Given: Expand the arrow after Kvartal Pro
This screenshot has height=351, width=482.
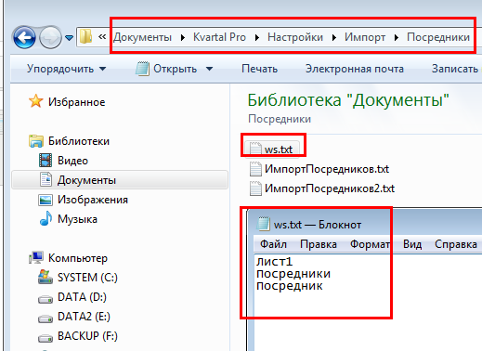Looking at the screenshot, I should coord(257,37).
